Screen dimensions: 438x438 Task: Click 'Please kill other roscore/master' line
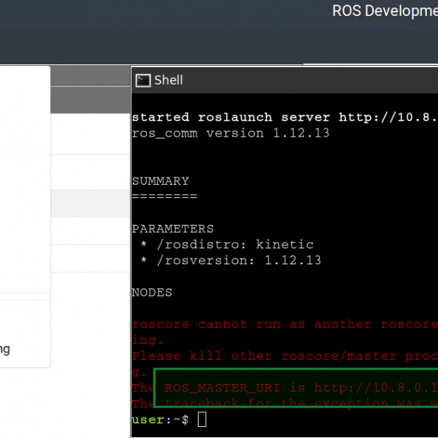click(x=285, y=356)
